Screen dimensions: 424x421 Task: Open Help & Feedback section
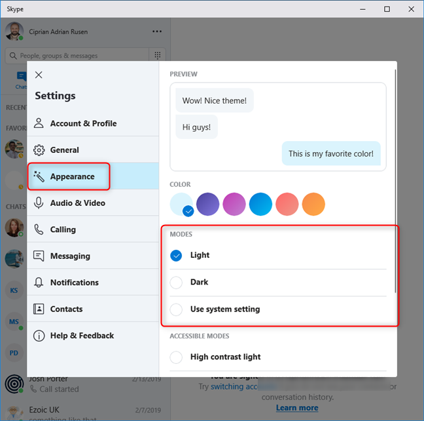tap(93, 336)
